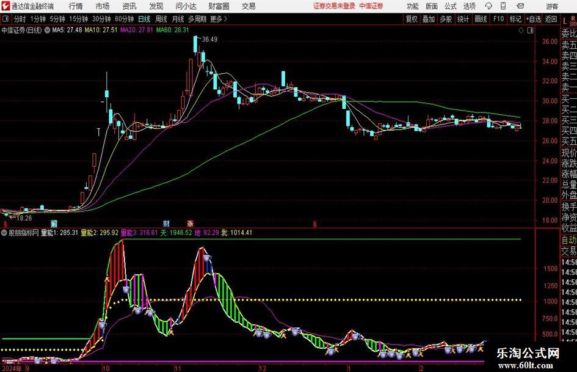Toggle the left sidebar panel icon
This screenshot has width=577, height=372.
(5, 18)
